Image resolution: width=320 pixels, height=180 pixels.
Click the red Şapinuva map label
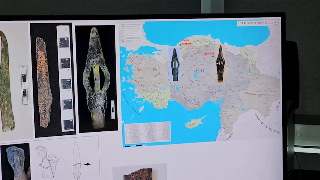pos(208,53)
